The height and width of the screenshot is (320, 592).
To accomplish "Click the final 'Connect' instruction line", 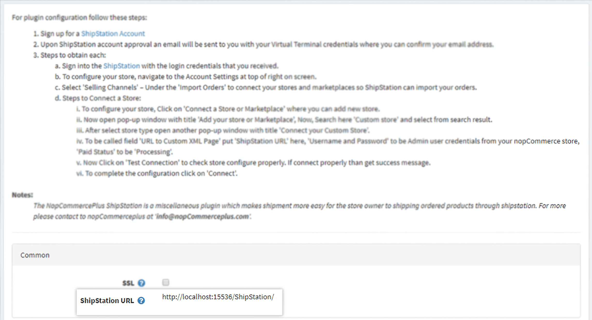I will (157, 173).
